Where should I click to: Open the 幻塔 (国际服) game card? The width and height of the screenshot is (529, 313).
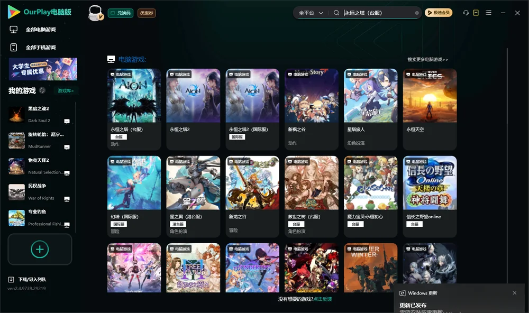(x=134, y=197)
